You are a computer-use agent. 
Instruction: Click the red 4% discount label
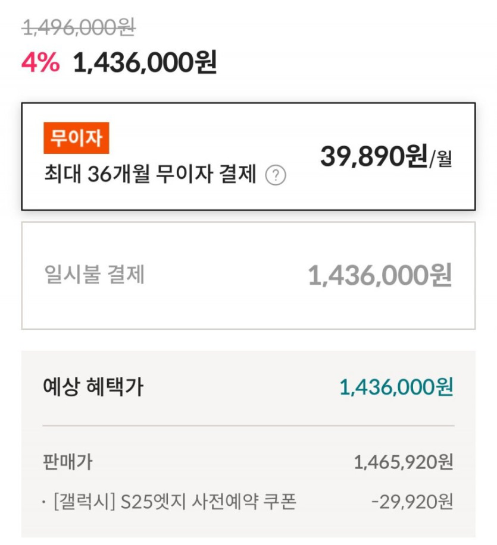point(40,62)
